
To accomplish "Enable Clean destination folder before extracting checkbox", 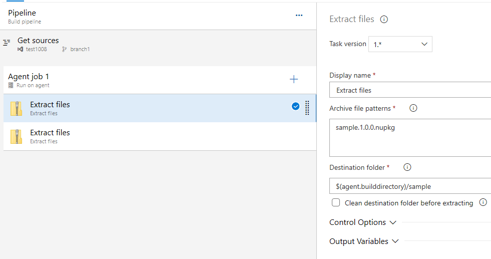I will tap(336, 203).
